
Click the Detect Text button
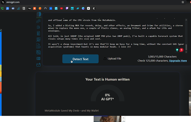pyautogui.click(x=80, y=59)
